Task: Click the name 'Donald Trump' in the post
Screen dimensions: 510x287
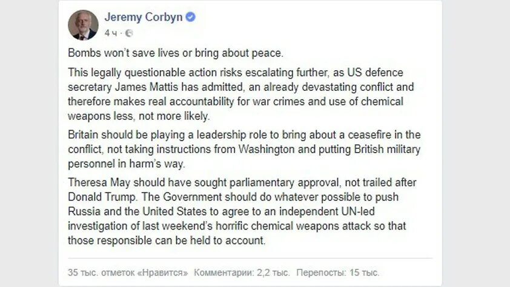Action: pyautogui.click(x=102, y=197)
